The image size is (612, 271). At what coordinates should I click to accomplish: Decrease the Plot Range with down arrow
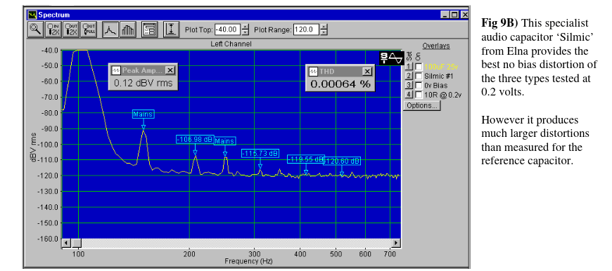324,32
